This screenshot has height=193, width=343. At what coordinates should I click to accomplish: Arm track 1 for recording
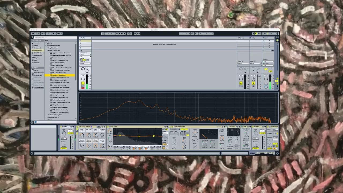click(x=83, y=88)
